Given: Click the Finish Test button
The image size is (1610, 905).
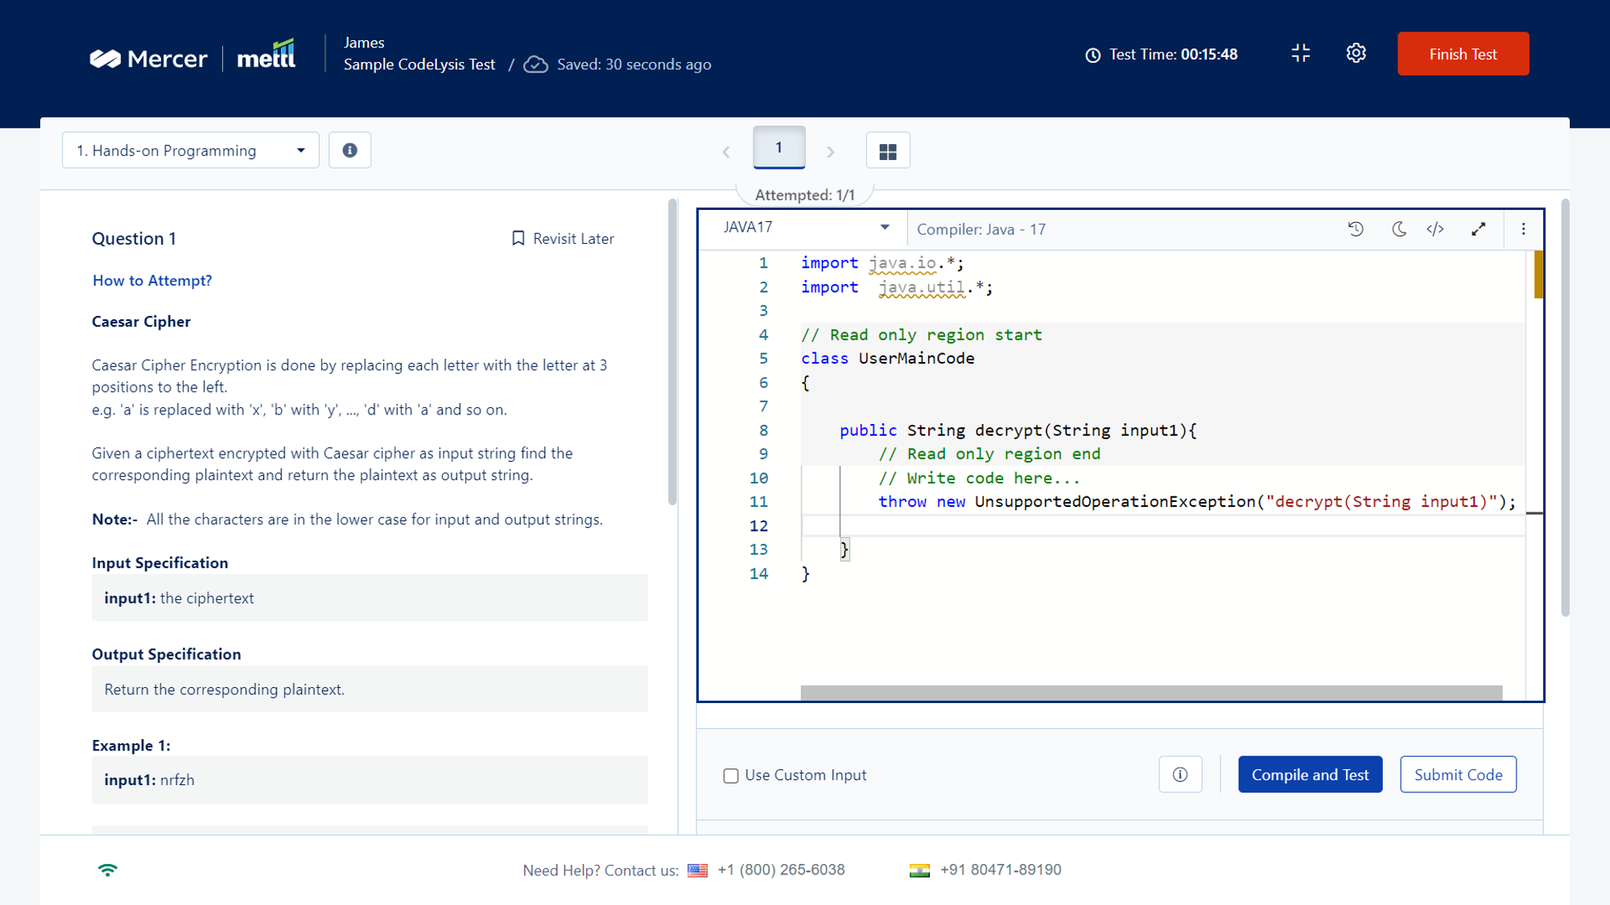Looking at the screenshot, I should (x=1463, y=54).
